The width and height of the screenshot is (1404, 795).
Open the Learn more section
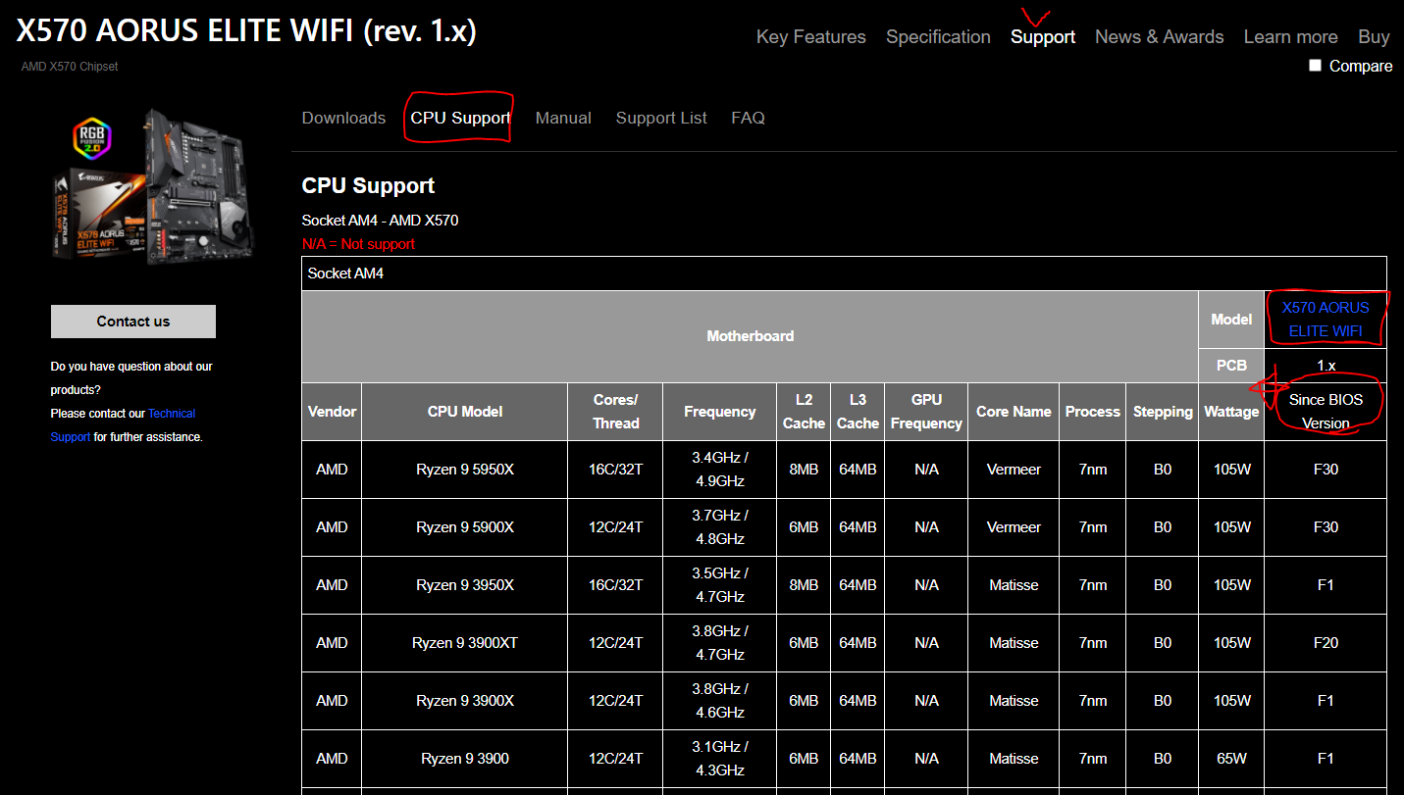[x=1290, y=36]
